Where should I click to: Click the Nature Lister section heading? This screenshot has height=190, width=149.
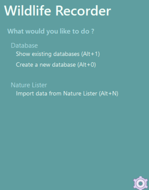point(29,85)
